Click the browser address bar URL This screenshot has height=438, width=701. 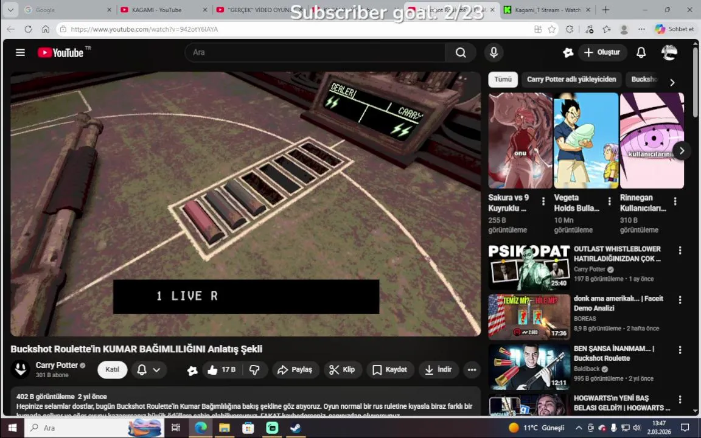point(144,29)
